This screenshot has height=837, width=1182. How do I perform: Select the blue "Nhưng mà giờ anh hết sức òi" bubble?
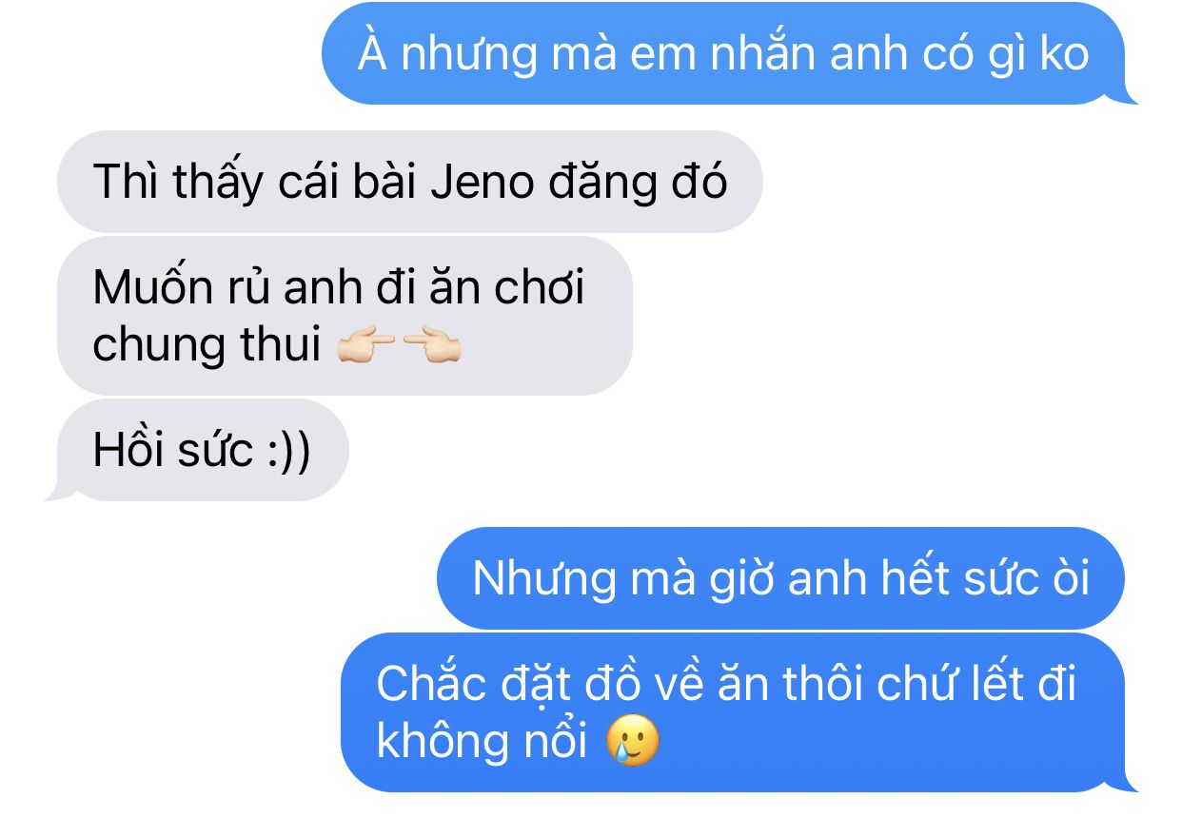(780, 577)
